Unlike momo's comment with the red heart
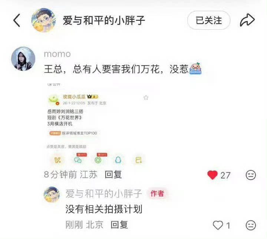This screenshot has height=239, width=267. click(x=212, y=175)
